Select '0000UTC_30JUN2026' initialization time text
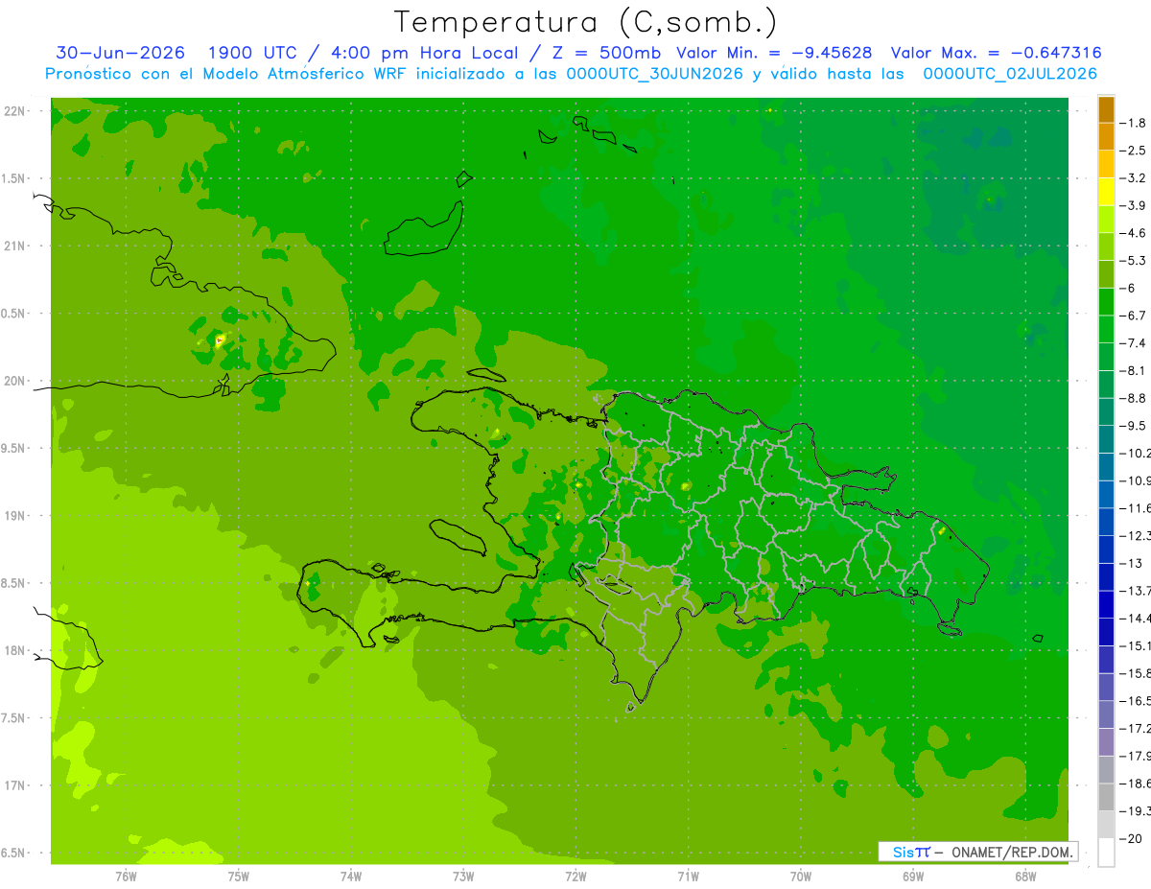 (654, 73)
